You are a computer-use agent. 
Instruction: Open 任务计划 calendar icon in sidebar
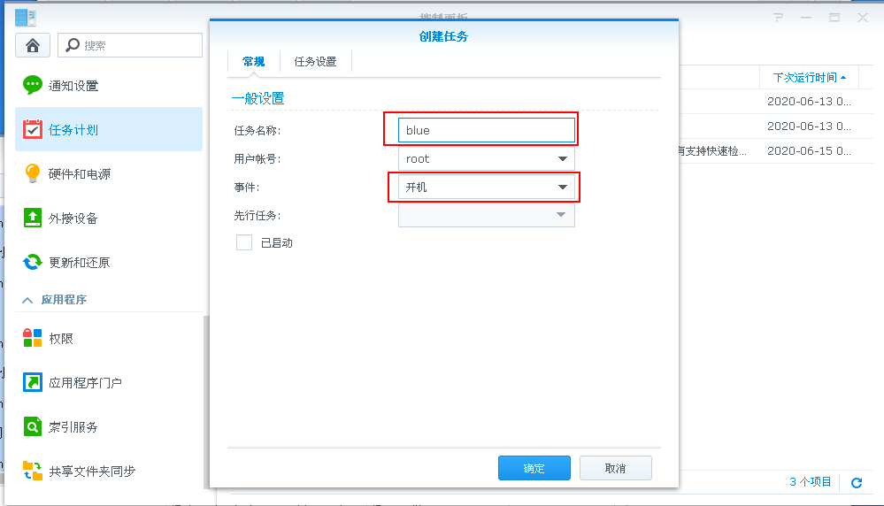point(32,129)
